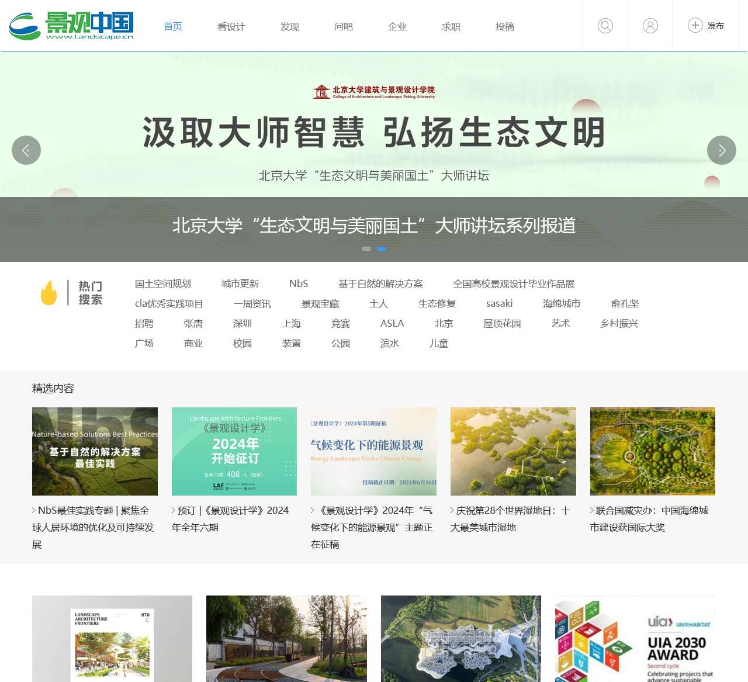The image size is (748, 682).
Task: Search hot keyword 北京
Action: (x=444, y=323)
